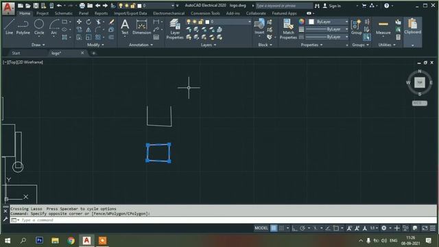Toggle drawing grid display in status bar
Image resolution: width=439 pixels, height=247 pixels.
[x=274, y=228]
